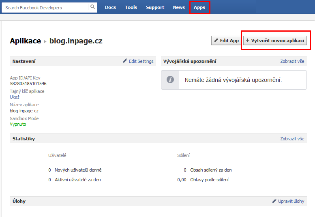
Task: Click the Obsah sdílený za den statistic
Action: pos(211,170)
